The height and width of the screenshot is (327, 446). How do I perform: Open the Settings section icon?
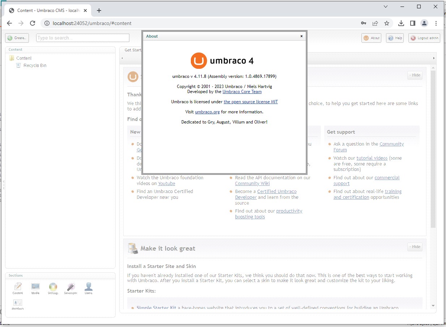(53, 288)
